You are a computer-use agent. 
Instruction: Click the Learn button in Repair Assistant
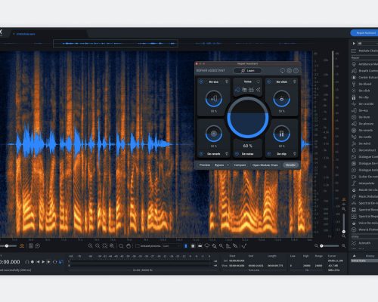pos(248,71)
